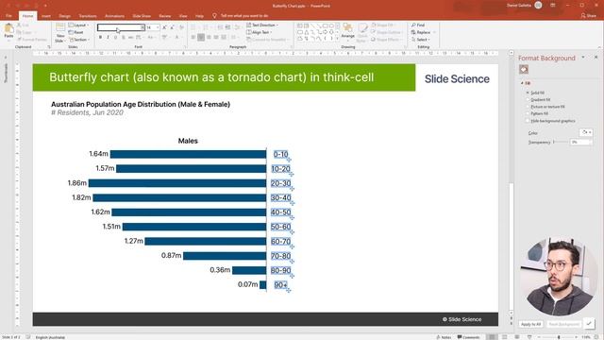Open the Arrange tool
Image resolution: width=604 pixels, height=340 pixels.
point(348,31)
